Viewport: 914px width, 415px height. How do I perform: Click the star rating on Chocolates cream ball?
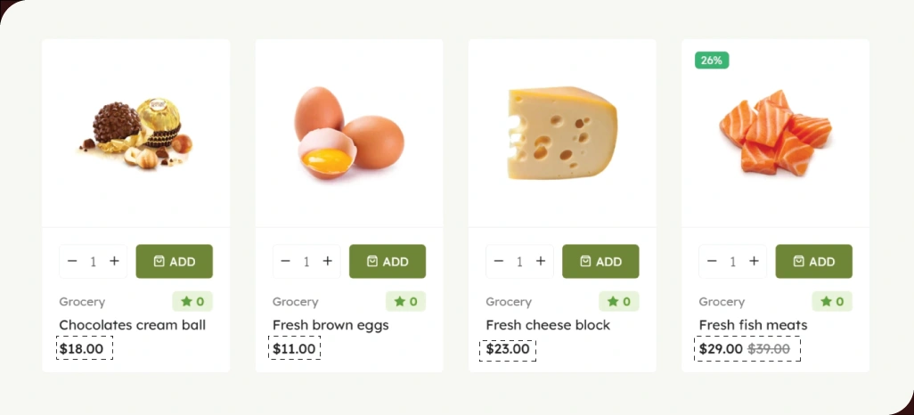coord(192,302)
